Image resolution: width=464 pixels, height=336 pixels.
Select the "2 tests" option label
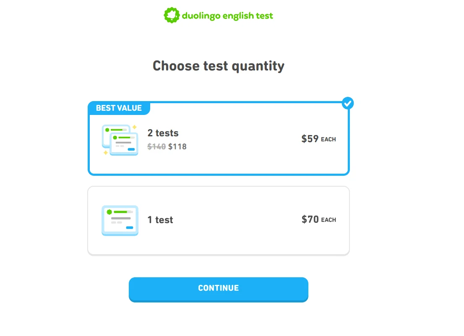point(163,133)
